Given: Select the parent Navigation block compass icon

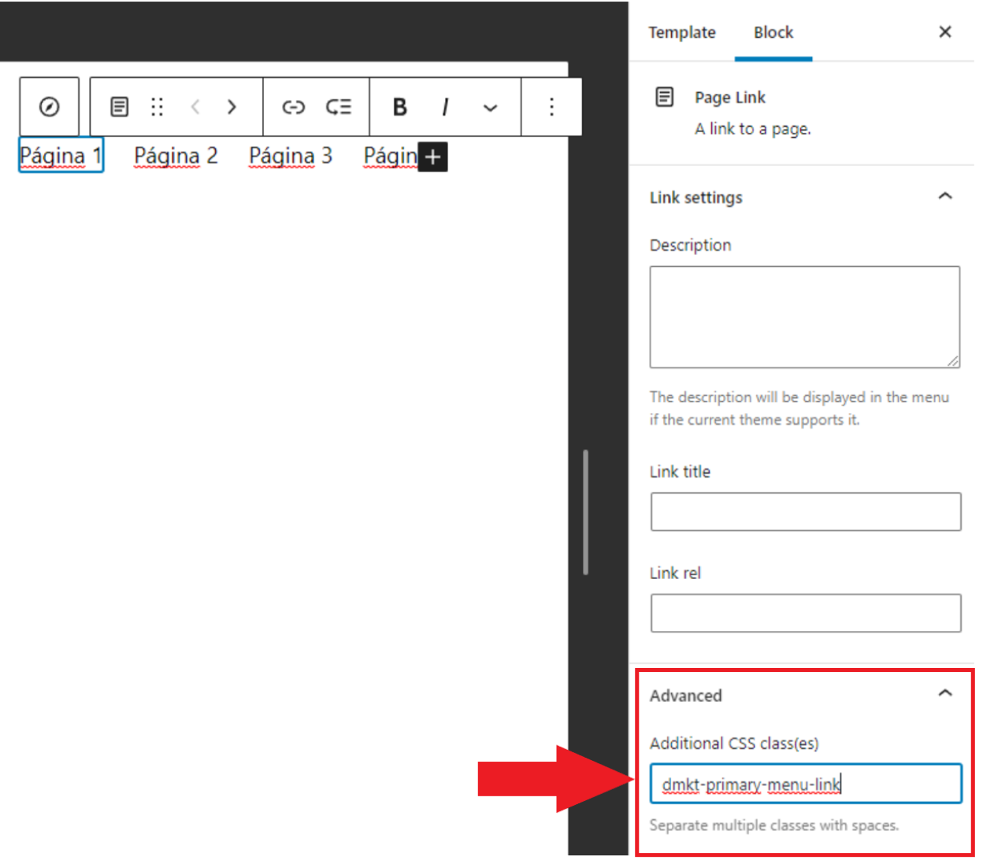Looking at the screenshot, I should pos(49,106).
